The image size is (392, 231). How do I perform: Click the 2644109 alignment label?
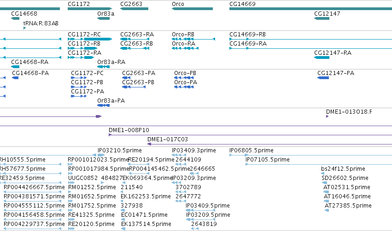pos(188,160)
